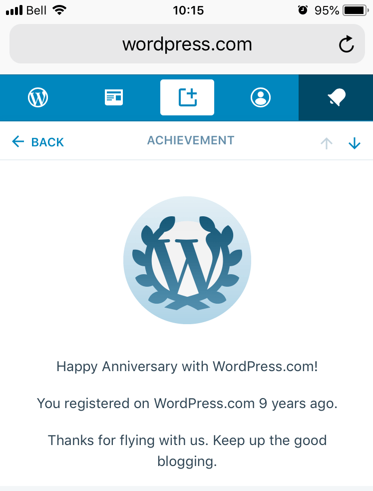This screenshot has width=373, height=491.
Task: Open My Sites via WordPress logo
Action: [38, 97]
